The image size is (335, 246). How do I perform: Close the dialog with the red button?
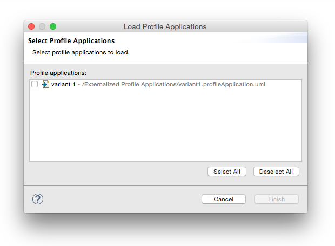coord(31,26)
